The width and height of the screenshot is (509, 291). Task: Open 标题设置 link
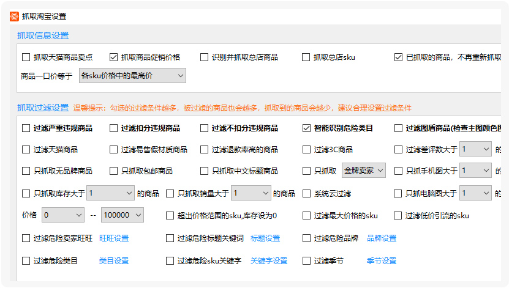pos(265,238)
